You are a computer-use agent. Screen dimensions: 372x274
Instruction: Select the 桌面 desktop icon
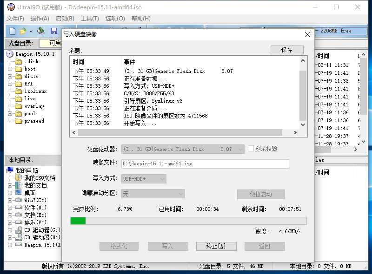click(x=19, y=192)
